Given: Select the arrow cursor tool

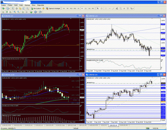Looking at the screenshot, I should (x=98, y=8).
